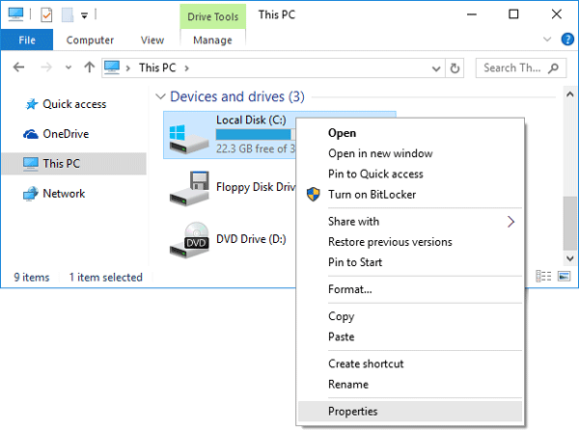Click the File tab
579x430 pixels.
[x=27, y=40]
